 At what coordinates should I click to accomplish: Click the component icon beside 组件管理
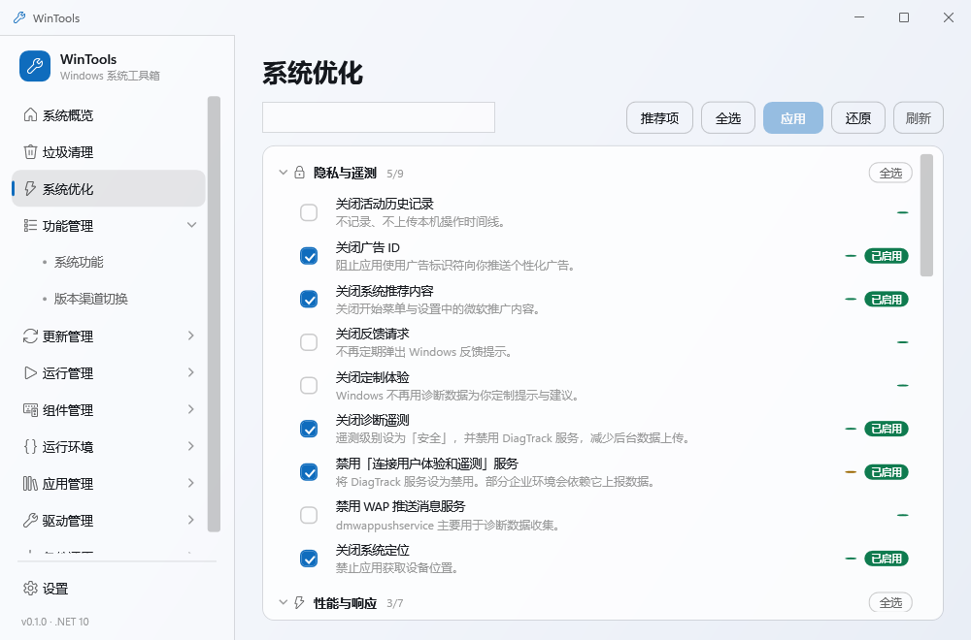click(x=30, y=410)
